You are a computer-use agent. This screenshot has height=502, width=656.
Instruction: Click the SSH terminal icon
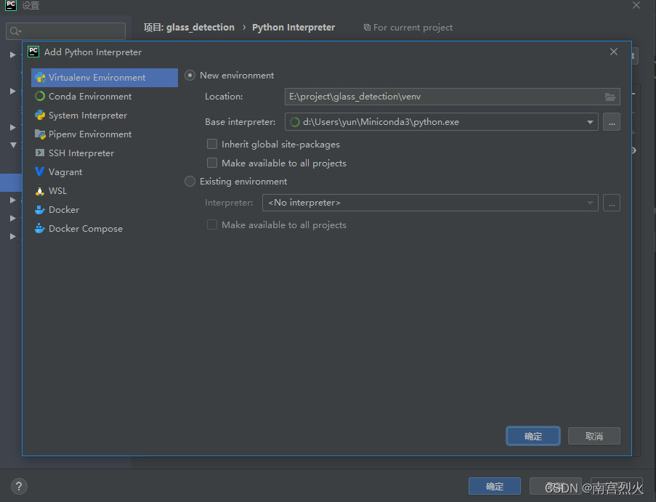point(40,153)
